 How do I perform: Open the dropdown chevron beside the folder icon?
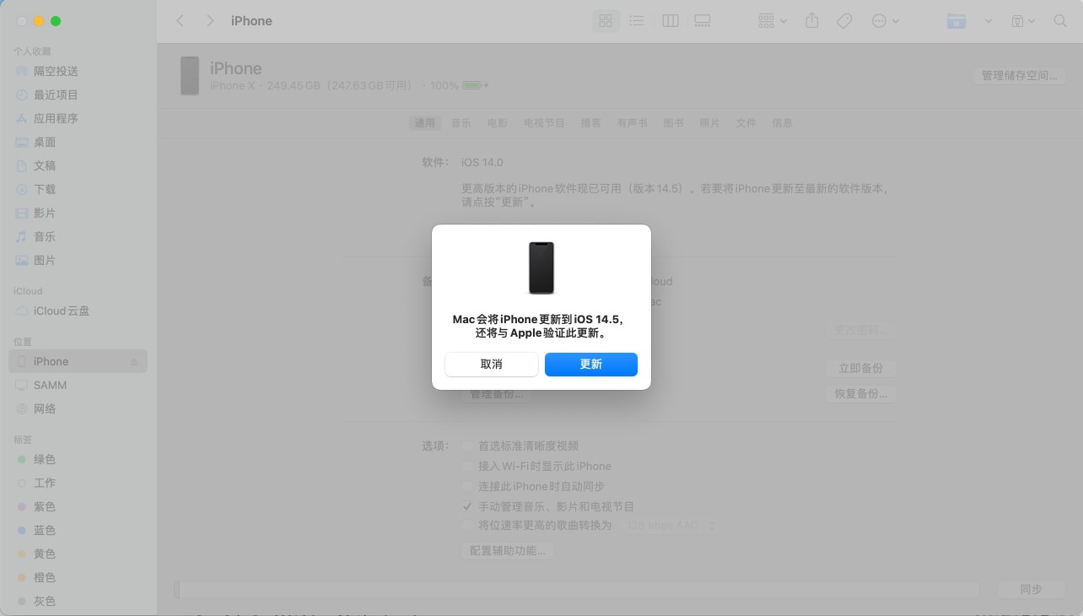(989, 21)
